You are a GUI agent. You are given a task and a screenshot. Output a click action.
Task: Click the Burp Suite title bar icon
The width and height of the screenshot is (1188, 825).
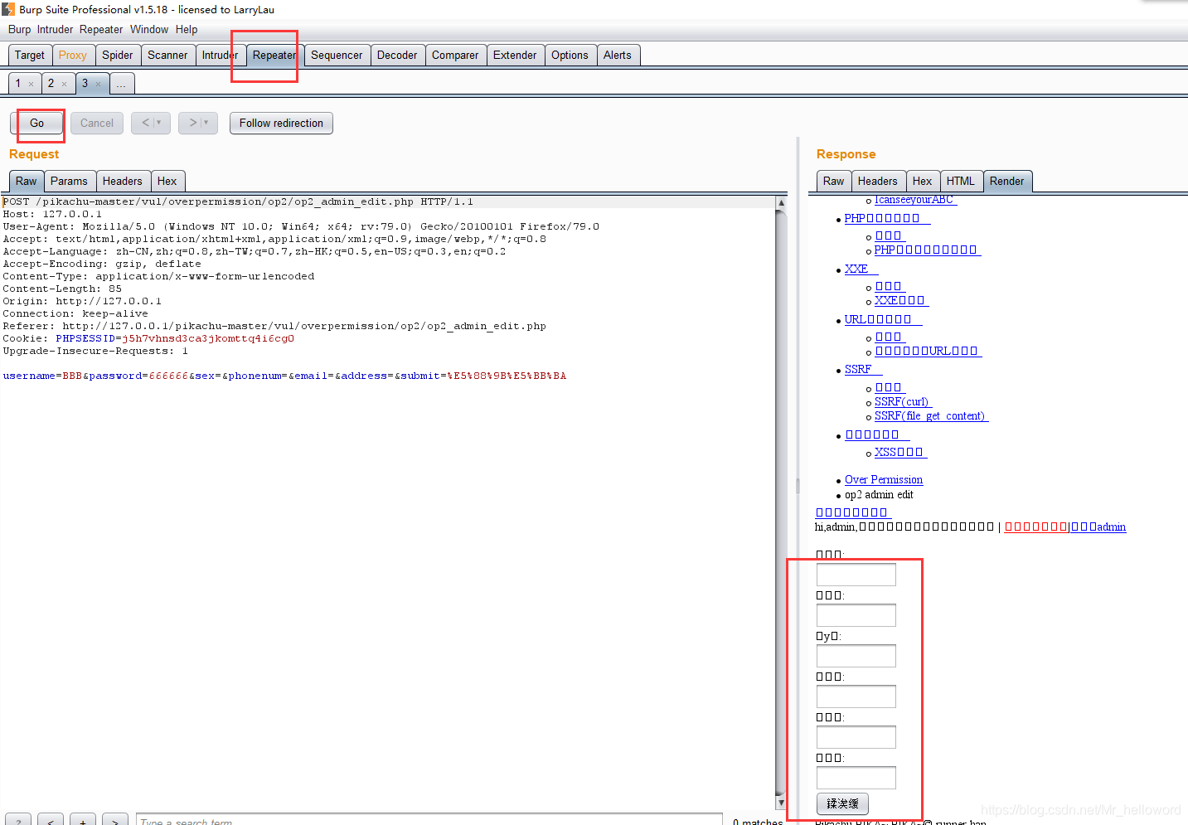click(8, 9)
